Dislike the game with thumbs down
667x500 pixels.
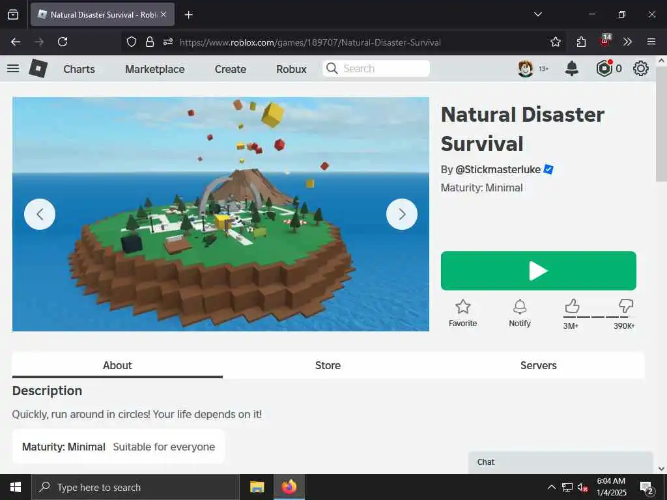click(626, 306)
